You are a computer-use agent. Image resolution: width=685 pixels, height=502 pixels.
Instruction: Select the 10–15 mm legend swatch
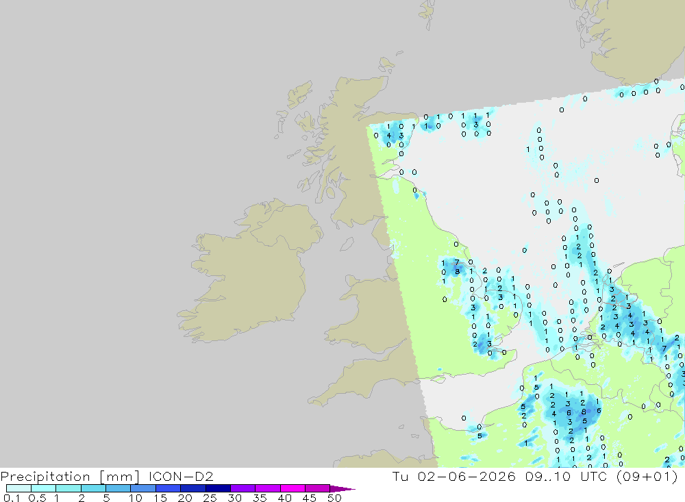tap(143, 488)
